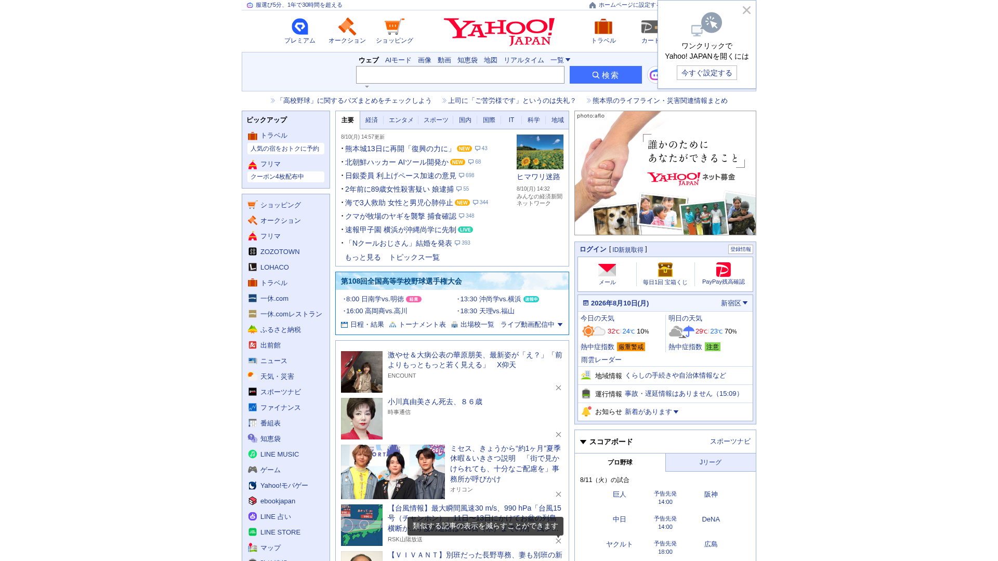Click the Yahoo! JAPAN logo
The image size is (998, 561).
499,32
